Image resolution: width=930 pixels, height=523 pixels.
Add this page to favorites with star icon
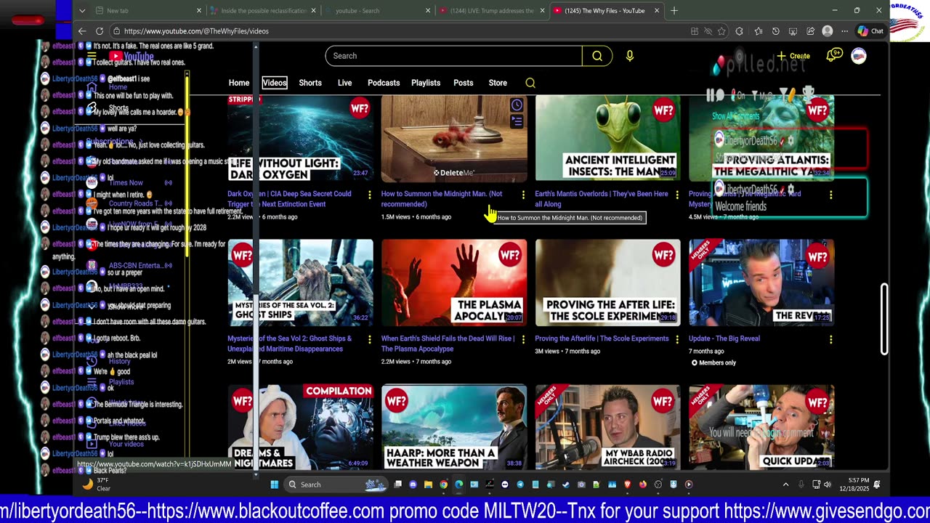721,31
